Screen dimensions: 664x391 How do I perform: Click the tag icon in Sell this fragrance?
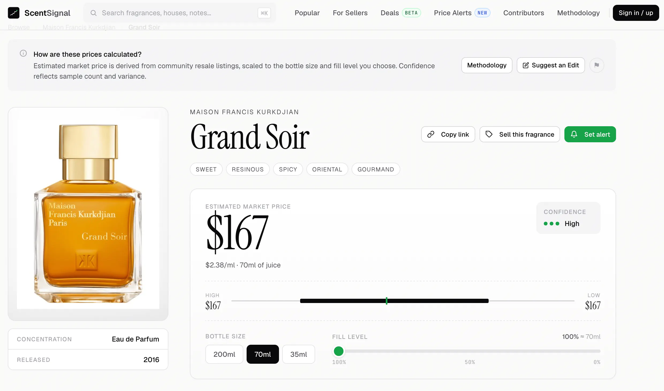click(489, 134)
